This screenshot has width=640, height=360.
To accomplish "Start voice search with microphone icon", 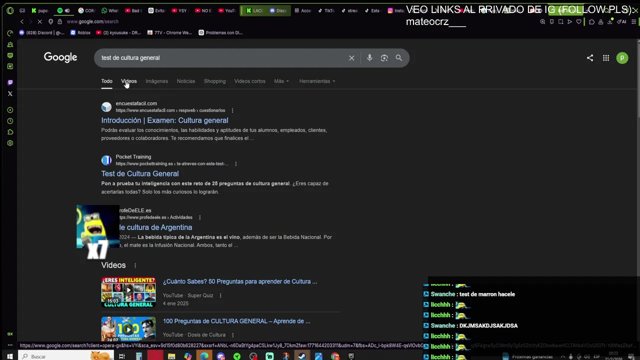I will point(369,58).
